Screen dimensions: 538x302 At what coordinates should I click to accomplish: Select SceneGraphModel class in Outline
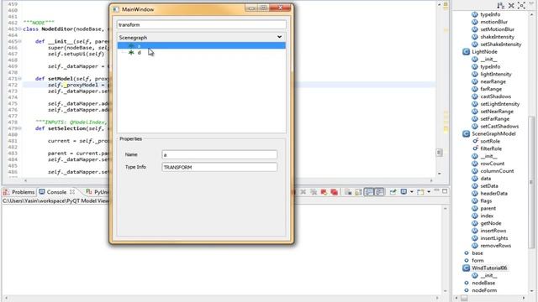coord(493,134)
